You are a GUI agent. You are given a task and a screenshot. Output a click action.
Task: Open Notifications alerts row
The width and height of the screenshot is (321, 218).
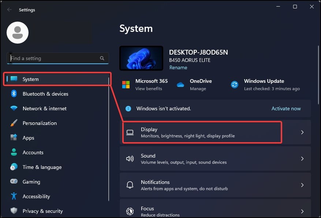point(215,185)
